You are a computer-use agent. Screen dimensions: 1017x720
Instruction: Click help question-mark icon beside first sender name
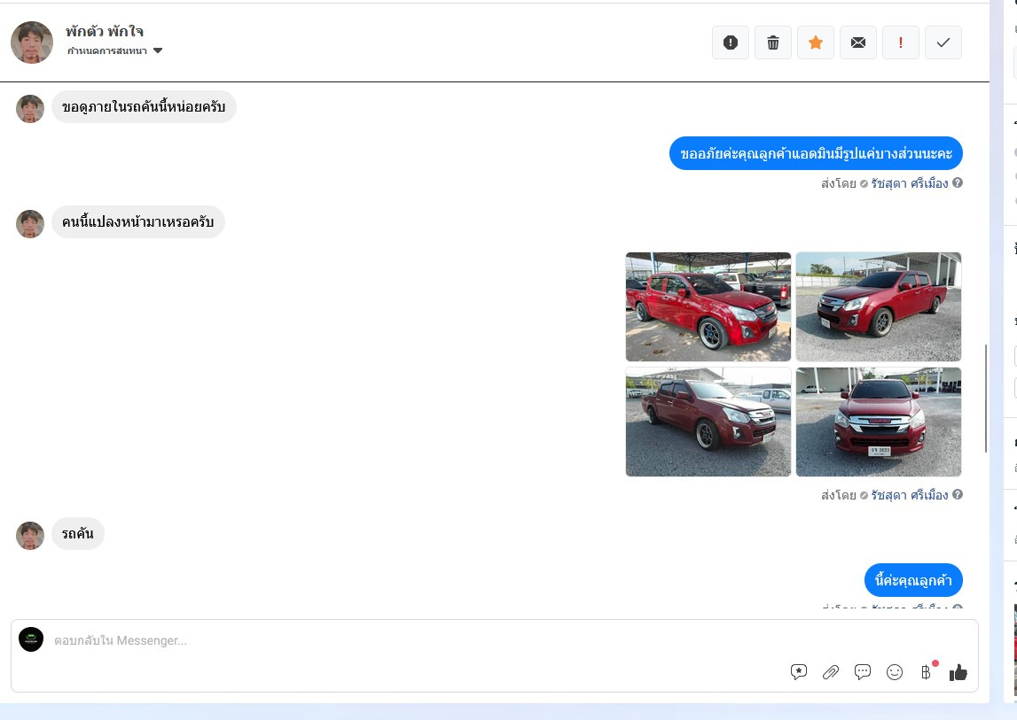(x=958, y=182)
